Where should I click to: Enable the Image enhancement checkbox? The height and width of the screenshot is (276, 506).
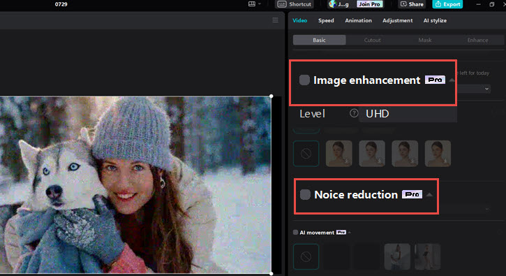click(304, 80)
